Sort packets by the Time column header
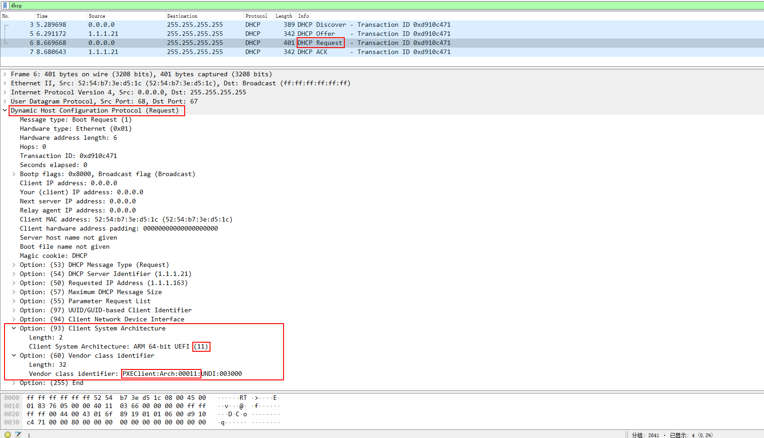Viewport: 764px width, 438px height. [42, 16]
